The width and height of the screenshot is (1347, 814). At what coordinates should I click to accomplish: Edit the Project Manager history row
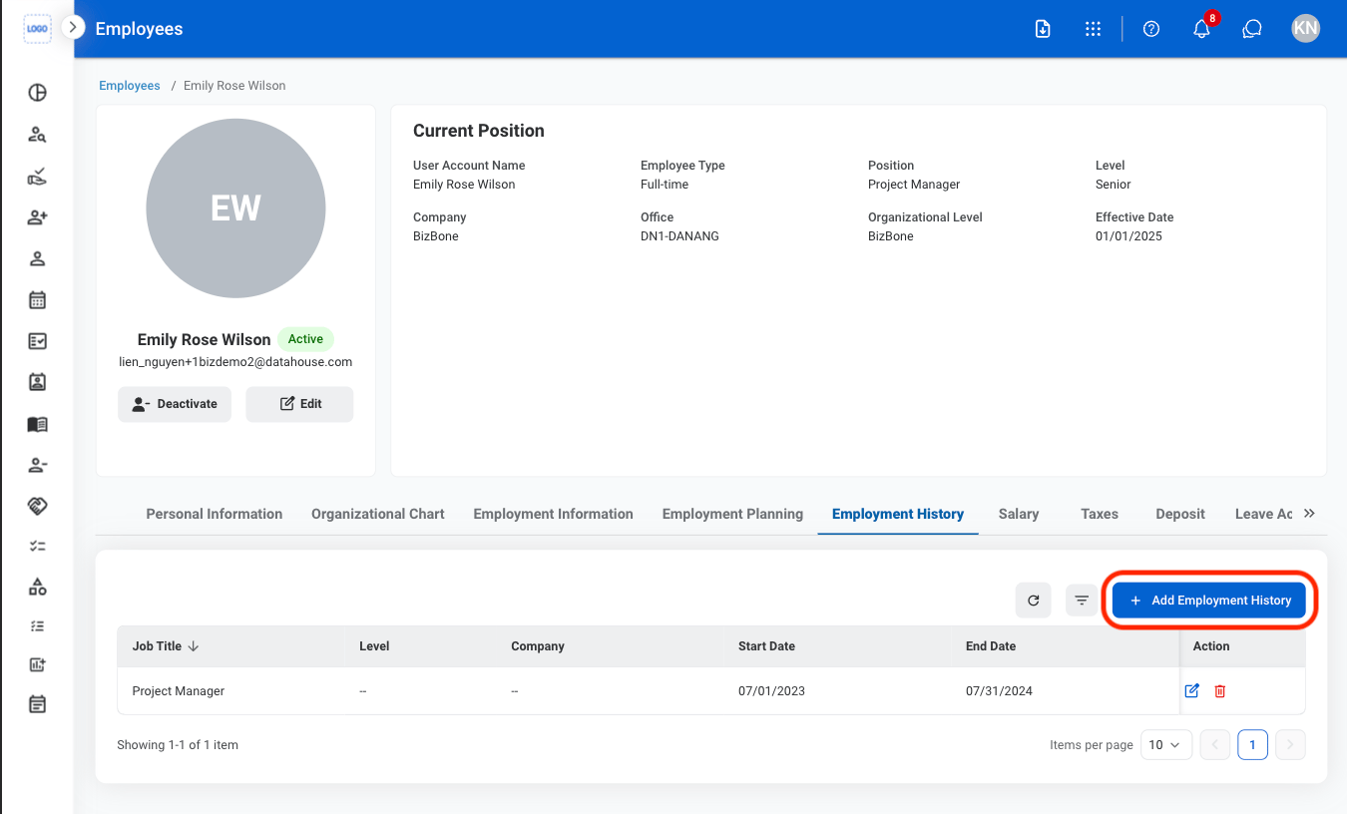click(x=1191, y=690)
